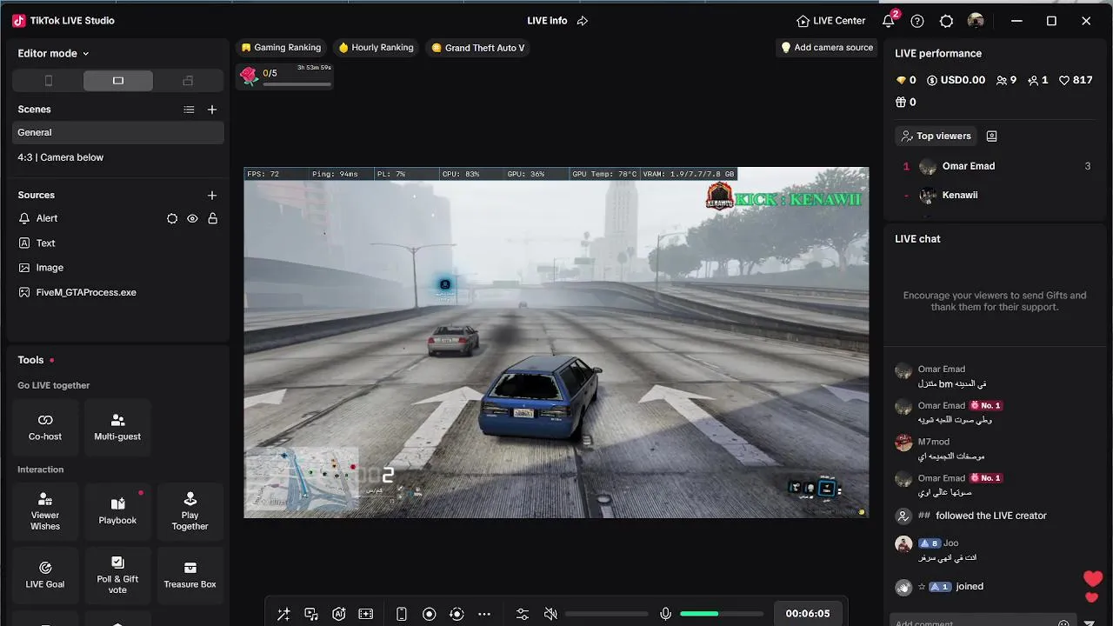Open the LIVE Goal tool
This screenshot has width=1113, height=626.
tap(45, 576)
